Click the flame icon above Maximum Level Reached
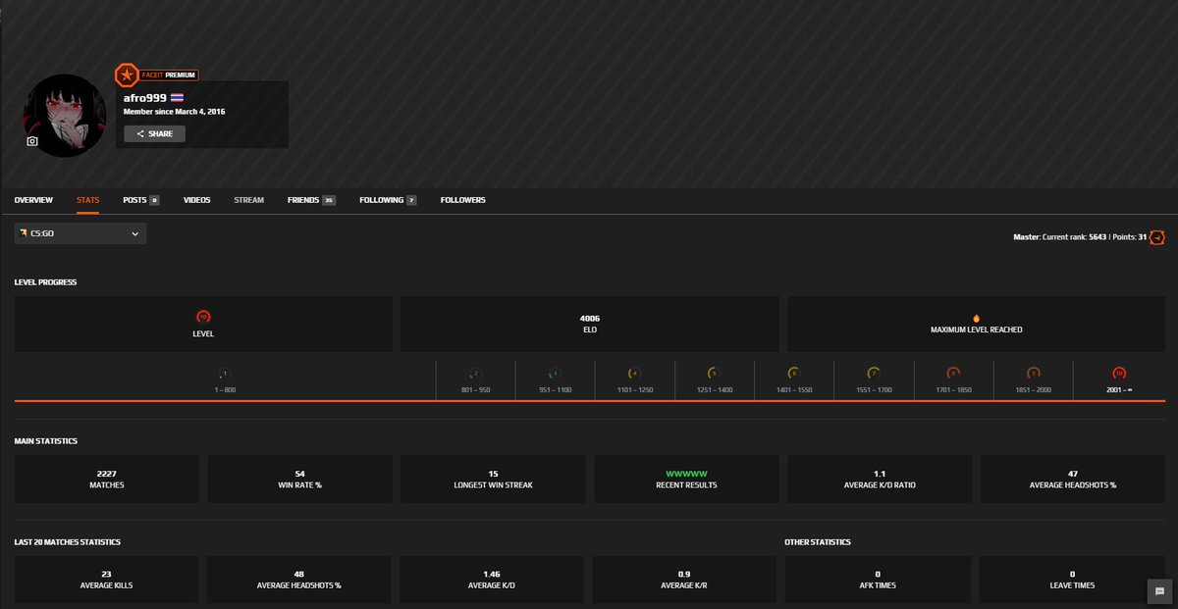This screenshot has height=609, width=1178. (977, 318)
